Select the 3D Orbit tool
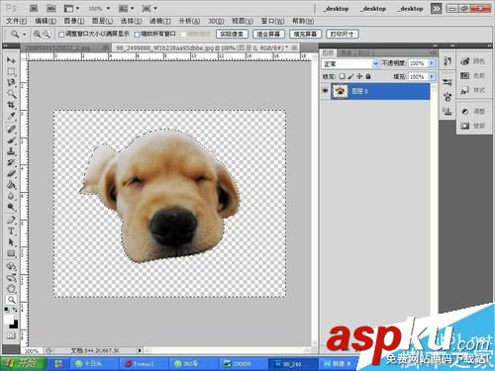 (x=11, y=277)
